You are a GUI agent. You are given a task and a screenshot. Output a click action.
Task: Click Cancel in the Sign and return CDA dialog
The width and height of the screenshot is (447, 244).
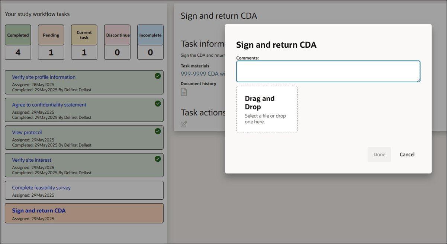(407, 154)
